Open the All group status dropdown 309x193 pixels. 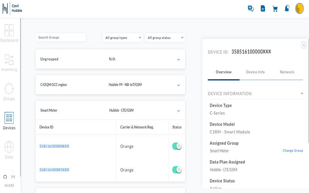tap(165, 37)
